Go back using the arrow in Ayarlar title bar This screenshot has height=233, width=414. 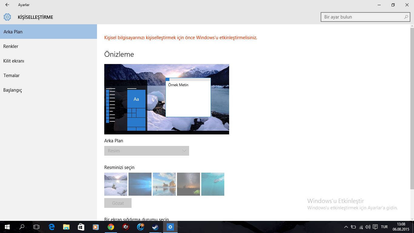click(7, 5)
